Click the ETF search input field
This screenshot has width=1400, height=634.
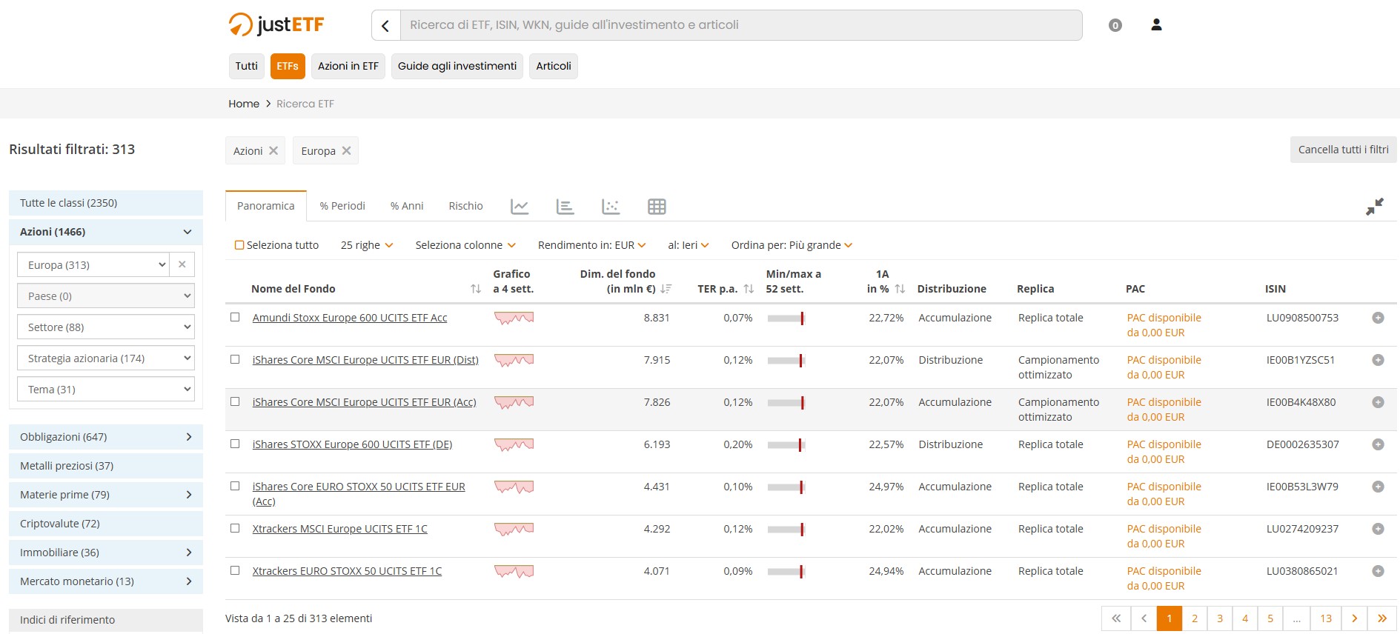coord(741,25)
